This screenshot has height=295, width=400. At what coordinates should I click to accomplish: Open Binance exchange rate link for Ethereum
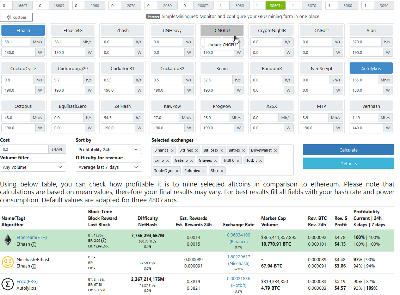(239, 238)
